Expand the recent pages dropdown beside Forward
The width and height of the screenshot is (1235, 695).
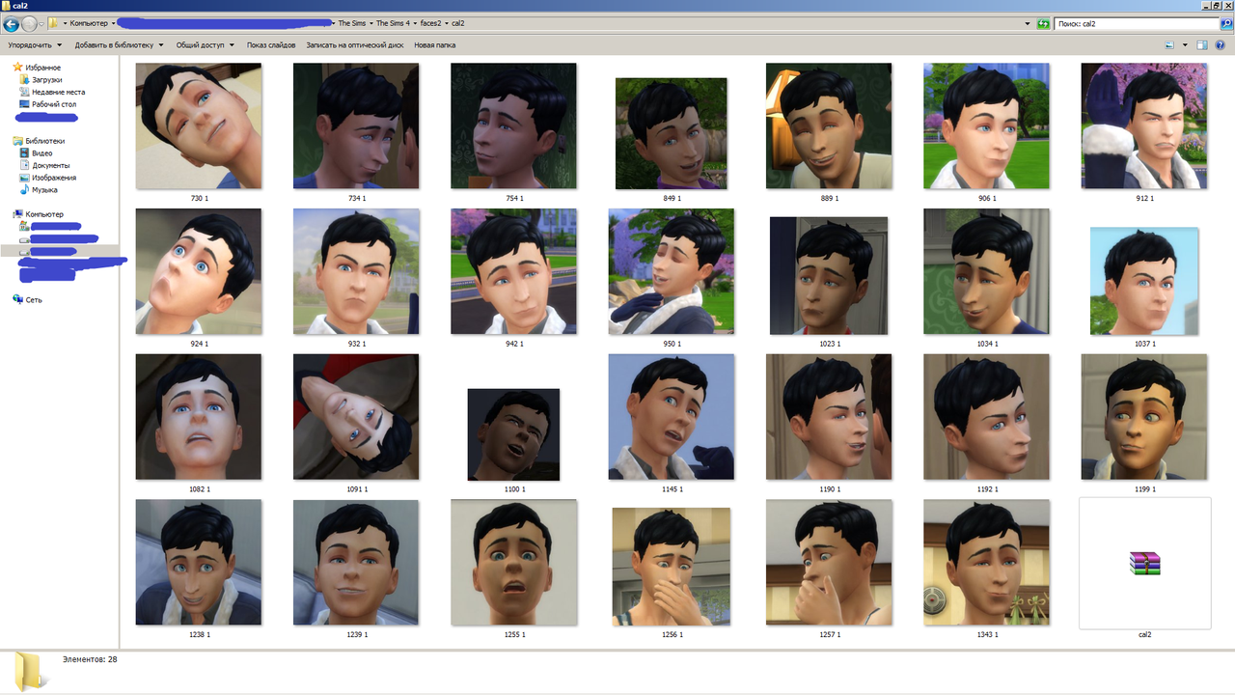42,23
